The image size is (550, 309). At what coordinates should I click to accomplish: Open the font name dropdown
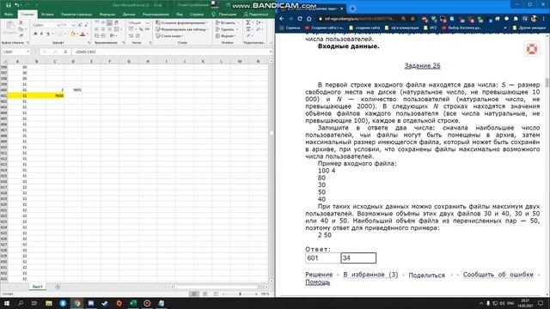click(58, 25)
